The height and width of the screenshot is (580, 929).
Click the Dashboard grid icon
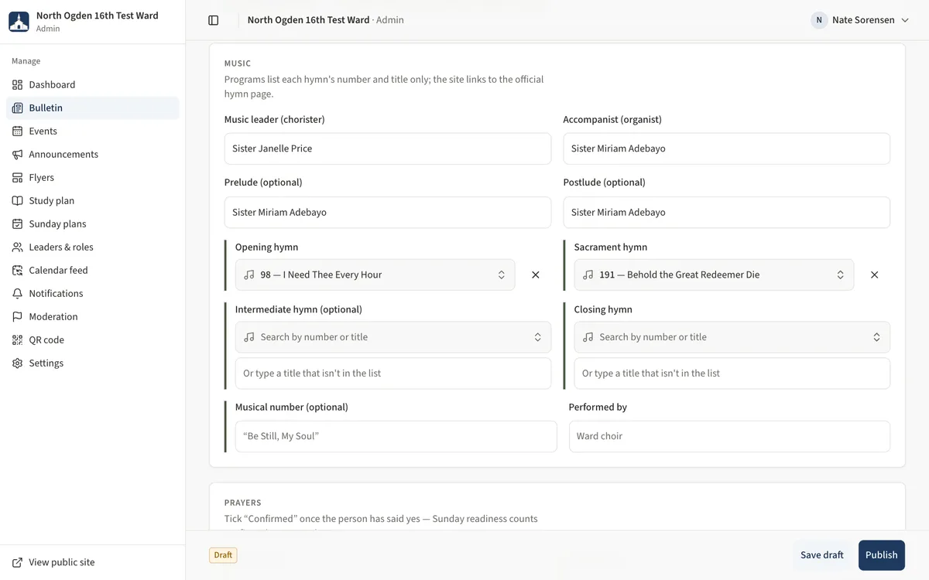pos(18,84)
